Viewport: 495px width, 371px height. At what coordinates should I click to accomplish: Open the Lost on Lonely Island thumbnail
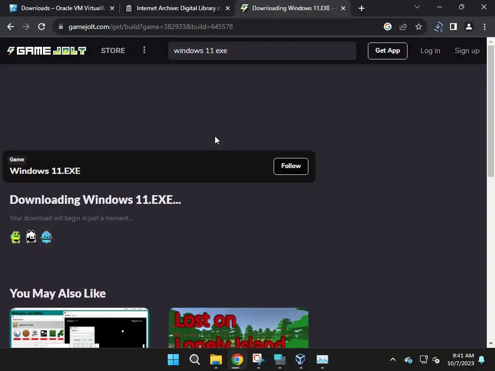239,328
